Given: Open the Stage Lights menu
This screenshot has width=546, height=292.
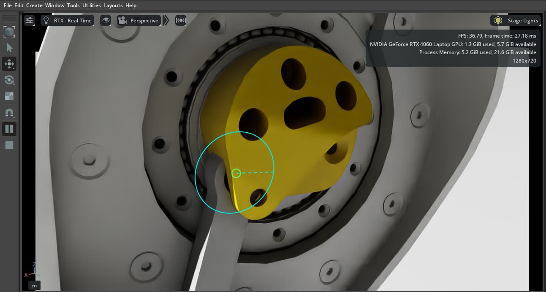Looking at the screenshot, I should 516,20.
